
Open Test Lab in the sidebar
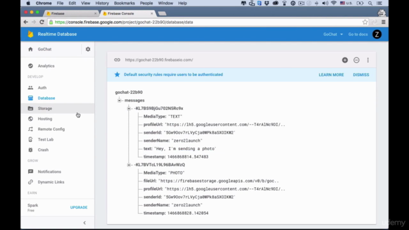click(x=58, y=139)
